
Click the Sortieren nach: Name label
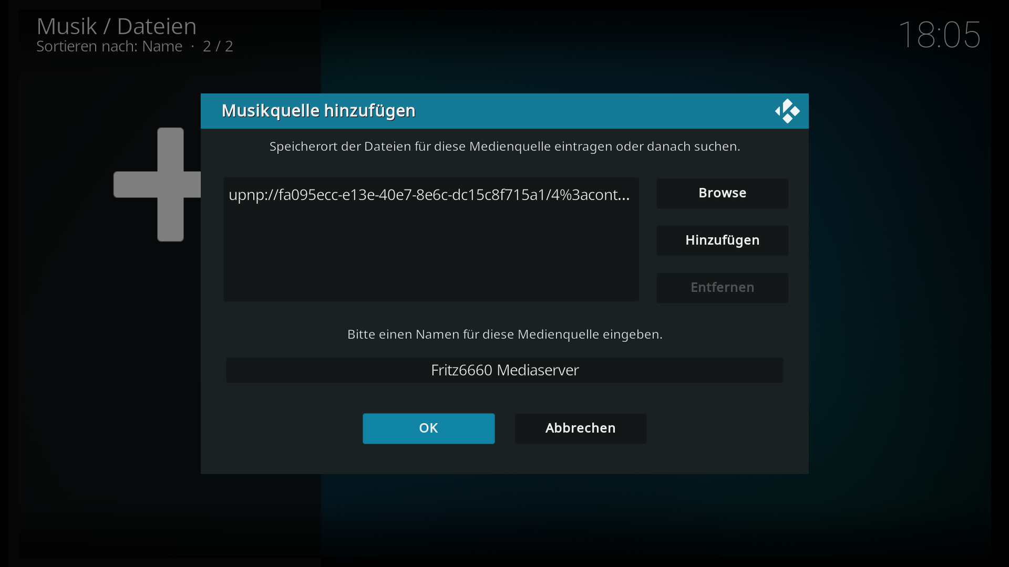pyautogui.click(x=109, y=46)
